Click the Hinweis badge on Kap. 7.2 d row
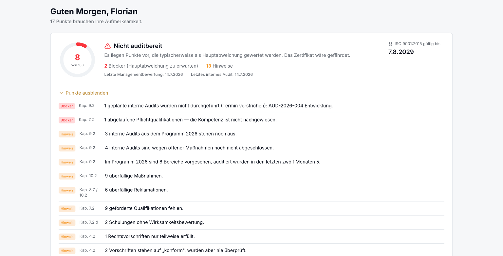 click(67, 223)
